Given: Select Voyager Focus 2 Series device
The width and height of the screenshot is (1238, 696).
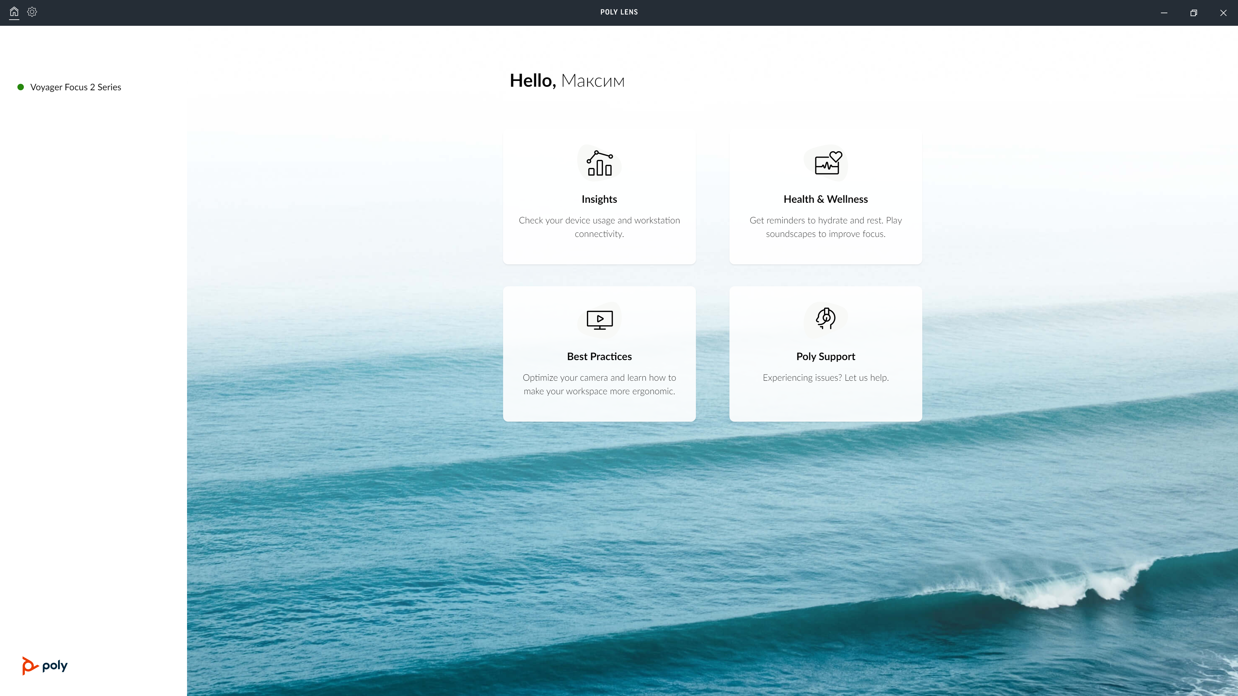Looking at the screenshot, I should tap(75, 87).
